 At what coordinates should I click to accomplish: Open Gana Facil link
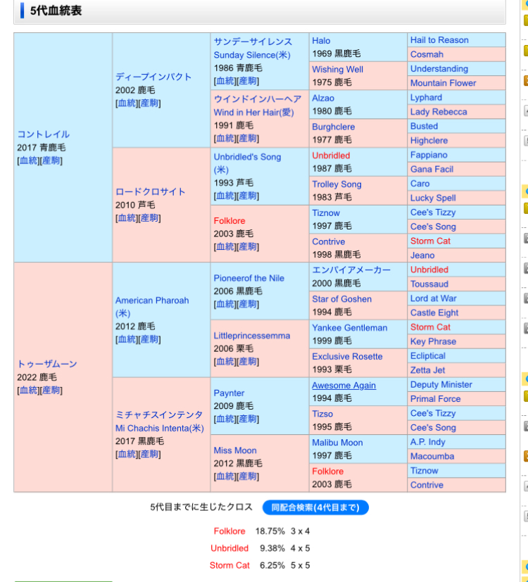click(x=432, y=170)
